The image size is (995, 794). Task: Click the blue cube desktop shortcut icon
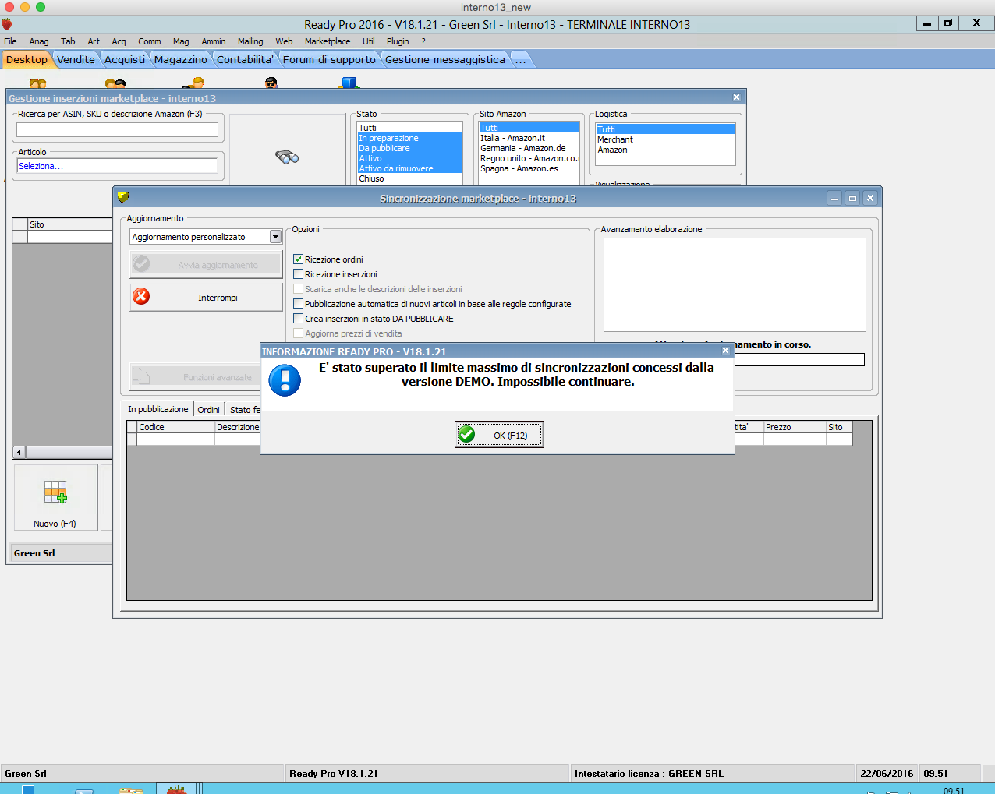pyautogui.click(x=349, y=83)
